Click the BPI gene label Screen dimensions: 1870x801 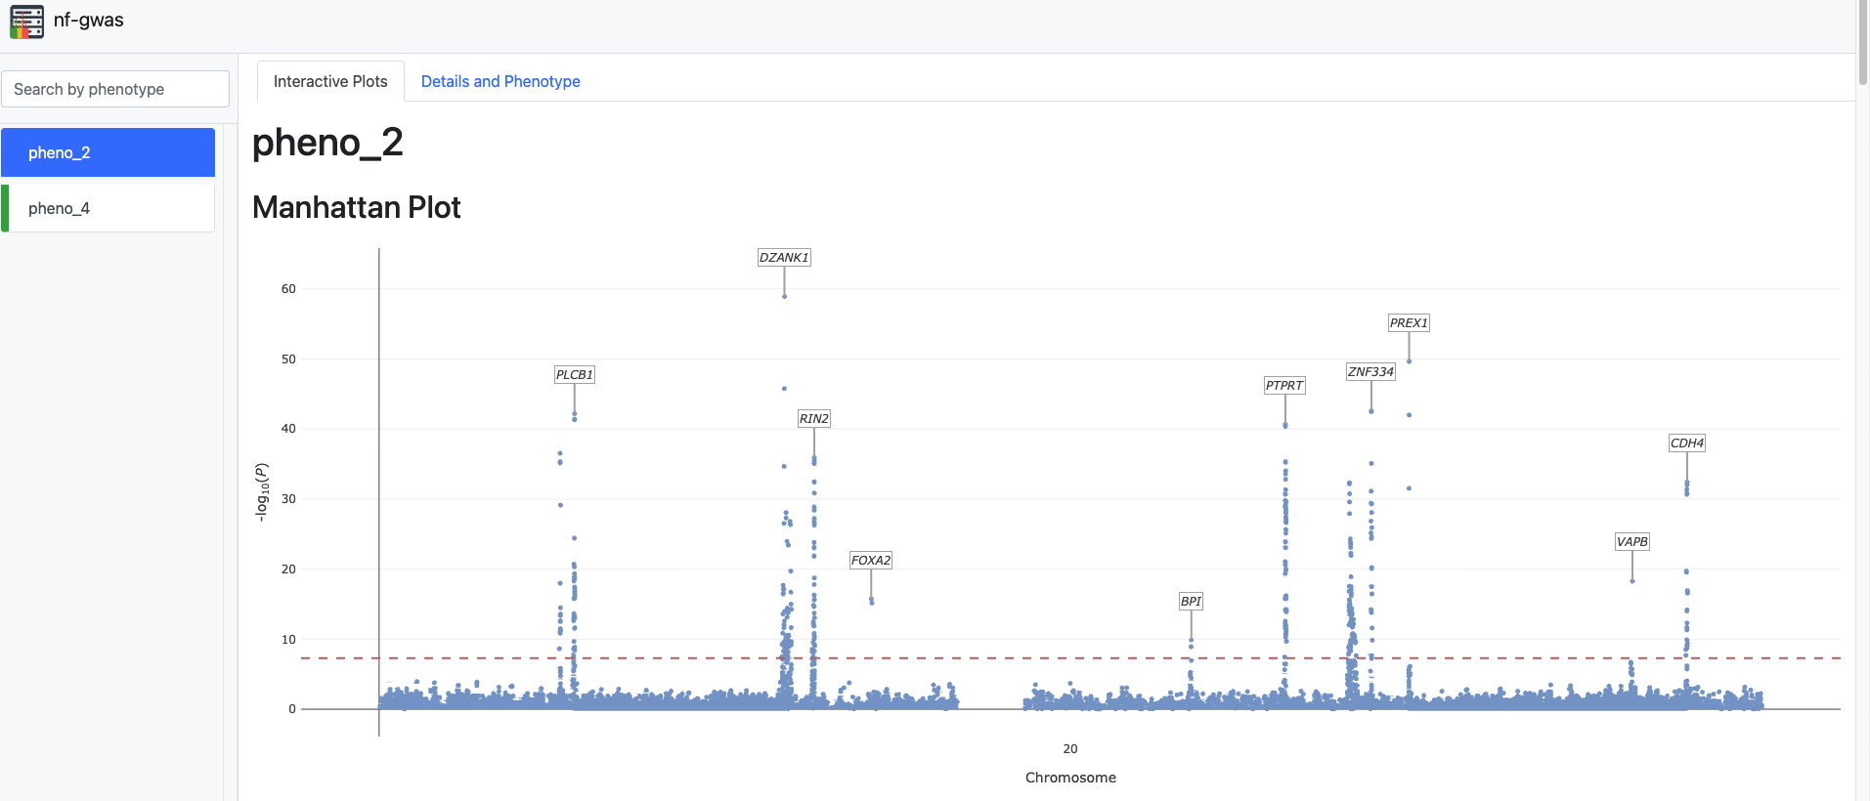point(1190,602)
